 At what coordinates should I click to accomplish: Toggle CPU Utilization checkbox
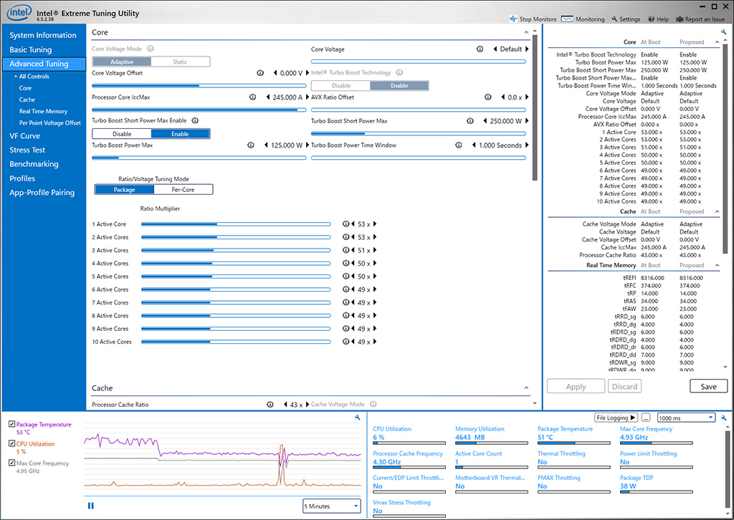[x=11, y=443]
